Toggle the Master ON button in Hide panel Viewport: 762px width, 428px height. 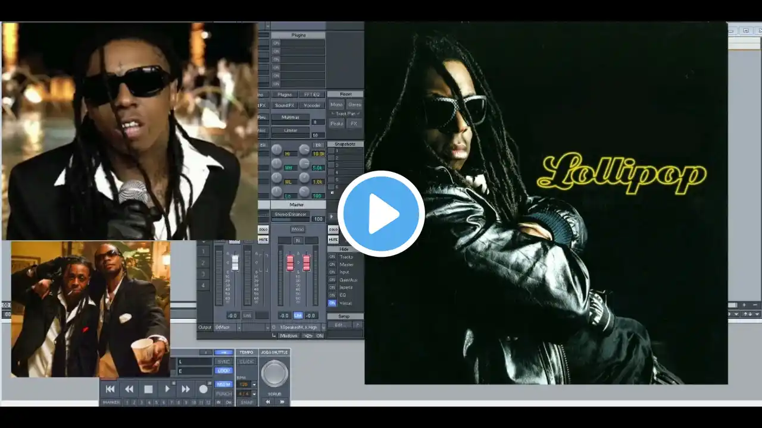332,265
